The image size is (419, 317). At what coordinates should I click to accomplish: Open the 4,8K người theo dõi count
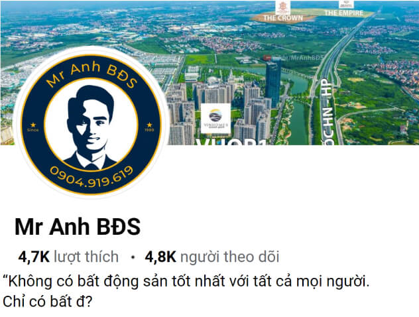point(212,257)
